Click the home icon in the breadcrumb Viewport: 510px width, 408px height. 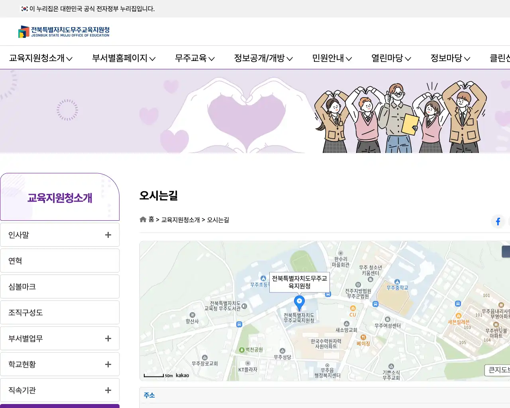pos(143,219)
